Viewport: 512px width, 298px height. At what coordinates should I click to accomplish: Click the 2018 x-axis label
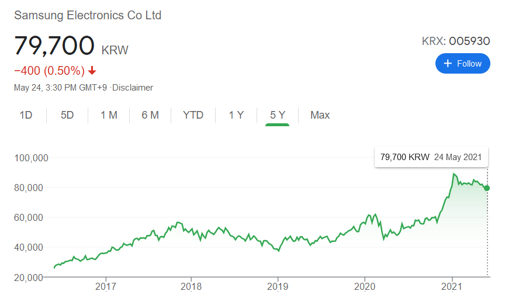click(x=191, y=286)
